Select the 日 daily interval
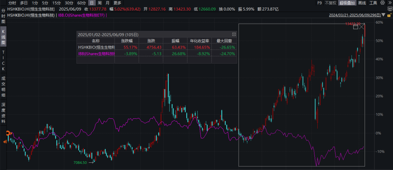 pos(92,3)
